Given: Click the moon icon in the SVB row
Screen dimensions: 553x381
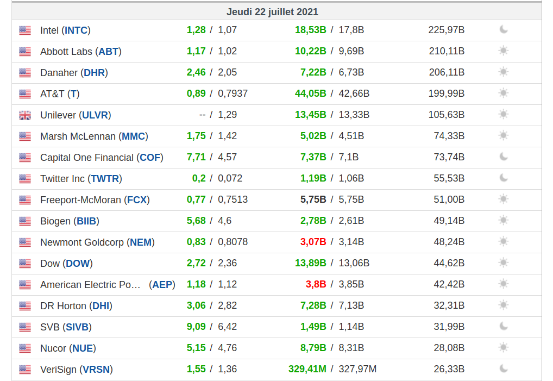Looking at the screenshot, I should pyautogui.click(x=504, y=326).
